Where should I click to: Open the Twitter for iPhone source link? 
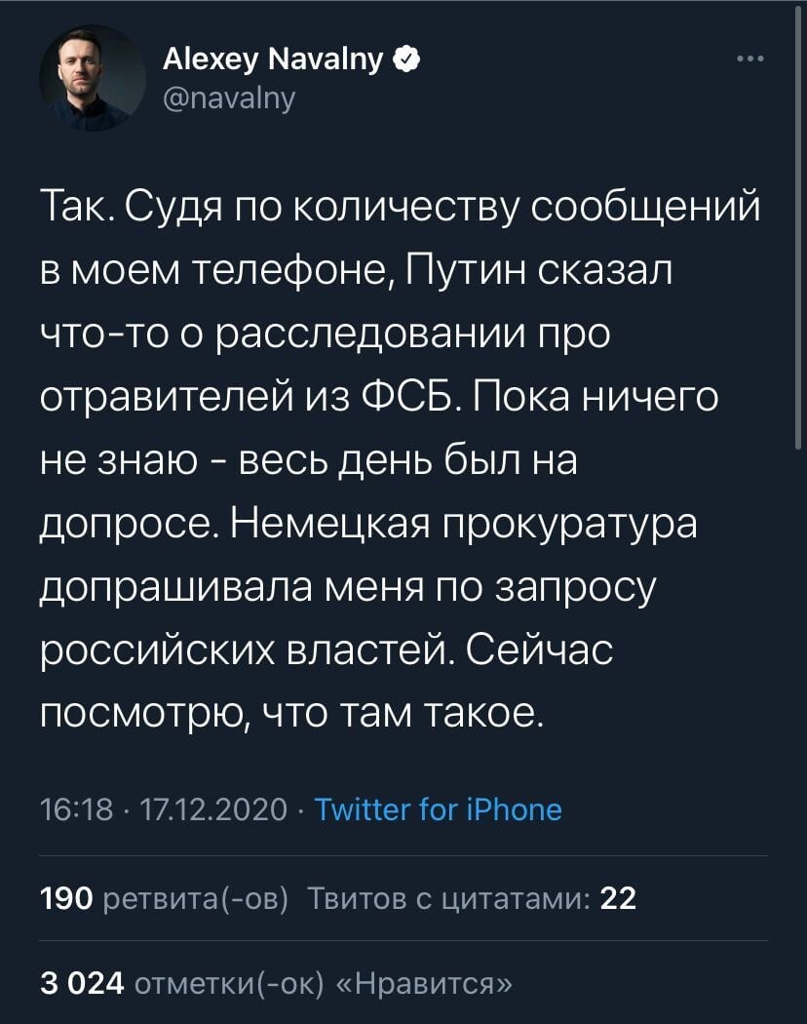click(x=439, y=809)
